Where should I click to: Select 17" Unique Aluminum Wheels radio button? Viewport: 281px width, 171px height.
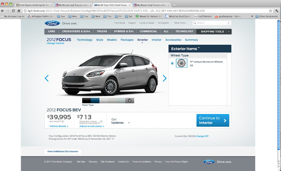[172, 63]
